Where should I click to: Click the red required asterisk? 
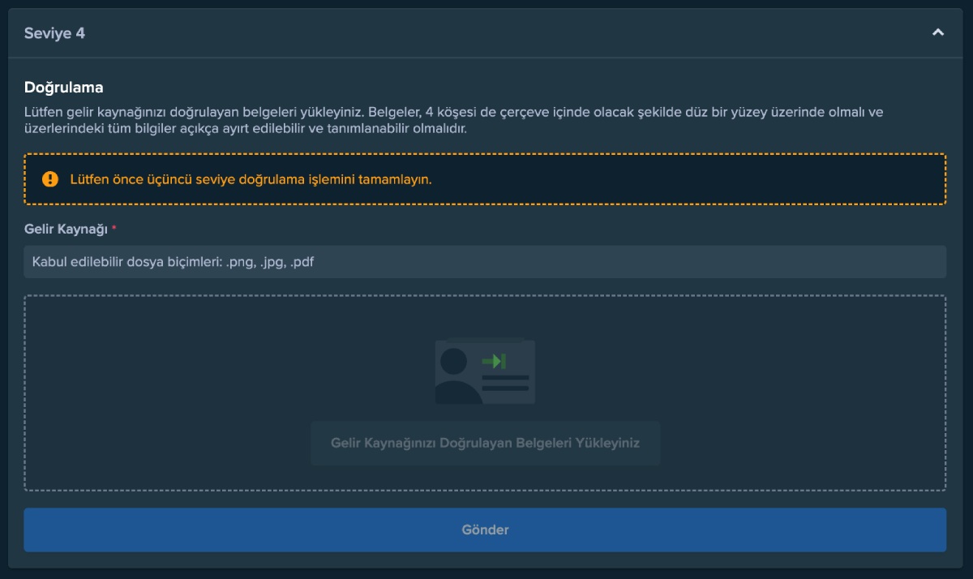pos(114,229)
